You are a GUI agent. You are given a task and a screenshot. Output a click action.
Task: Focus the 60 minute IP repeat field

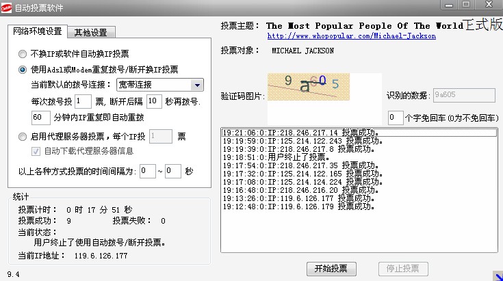40,118
